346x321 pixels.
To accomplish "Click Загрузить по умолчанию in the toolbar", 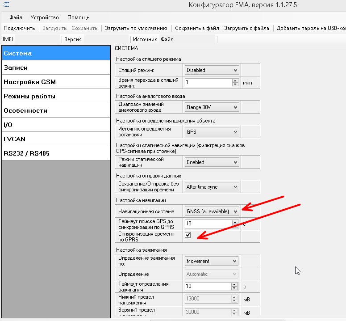I will [x=136, y=28].
